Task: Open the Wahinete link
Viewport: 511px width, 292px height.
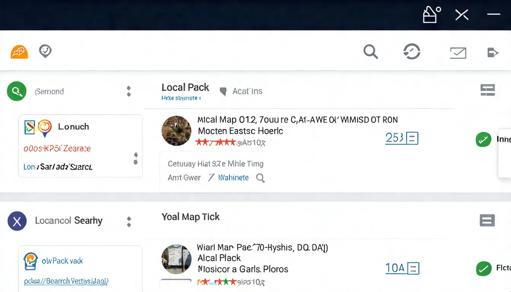Action: tap(233, 178)
